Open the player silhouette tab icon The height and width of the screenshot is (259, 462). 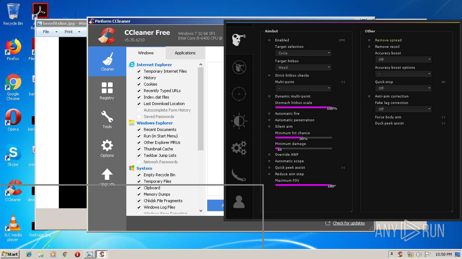(x=239, y=202)
